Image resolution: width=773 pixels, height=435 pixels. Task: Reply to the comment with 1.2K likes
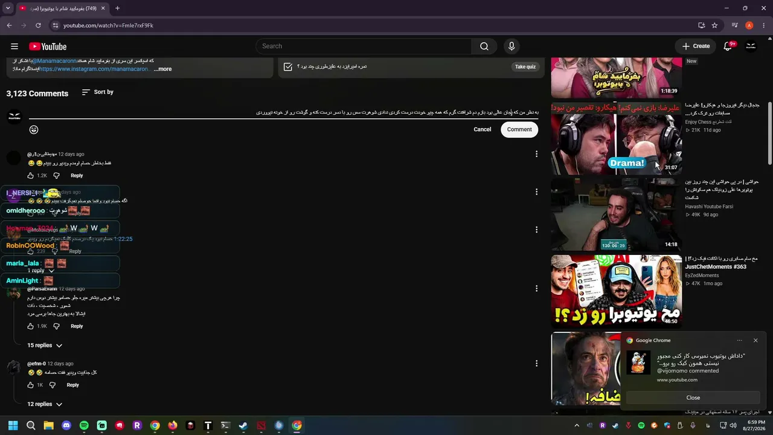pos(77,176)
